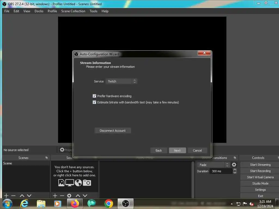
Task: Click the Action Center flag tray icon
Action: [245, 204]
